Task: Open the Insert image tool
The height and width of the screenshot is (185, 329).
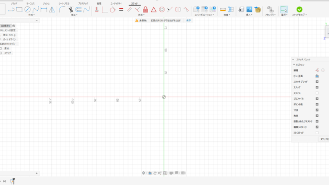Action: (x=249, y=9)
